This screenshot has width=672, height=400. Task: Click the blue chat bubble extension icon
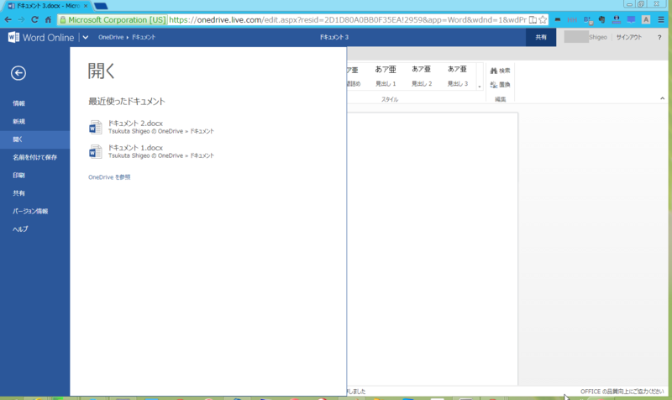(x=632, y=19)
